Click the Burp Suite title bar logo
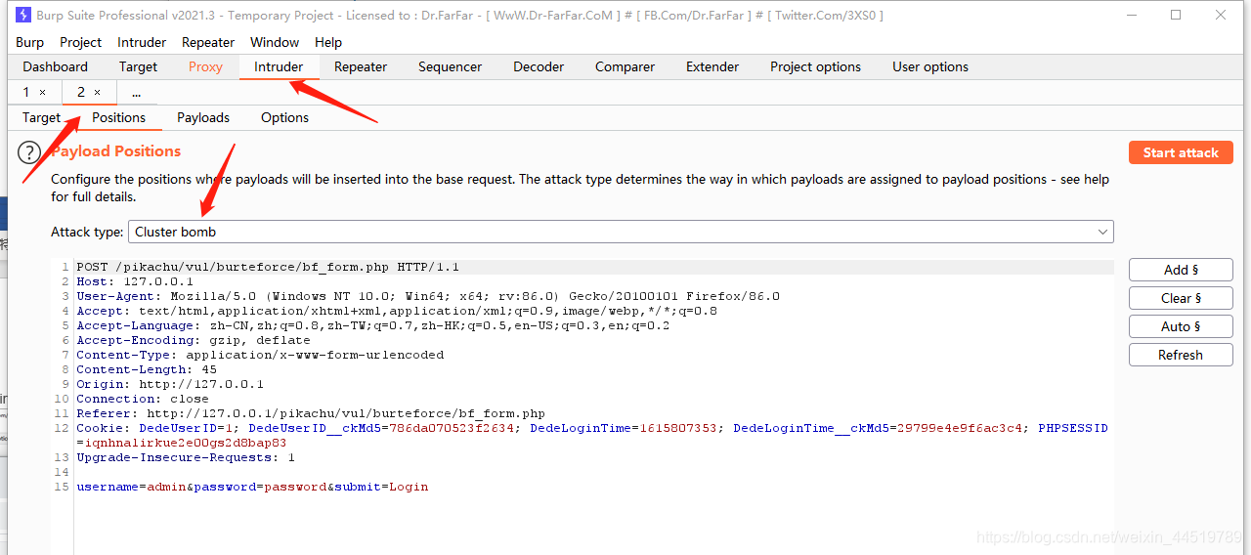The image size is (1251, 555). 23,16
